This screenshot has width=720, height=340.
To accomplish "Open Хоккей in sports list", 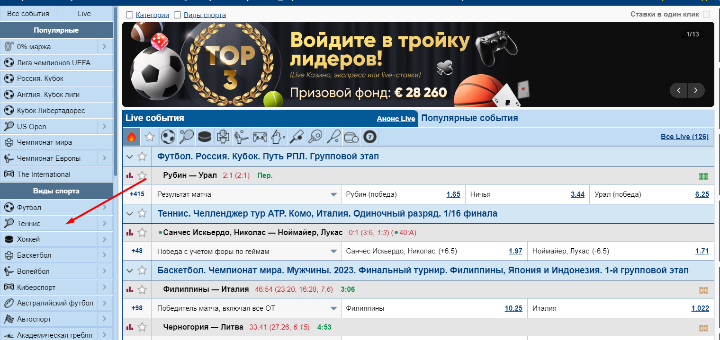I will (49, 239).
